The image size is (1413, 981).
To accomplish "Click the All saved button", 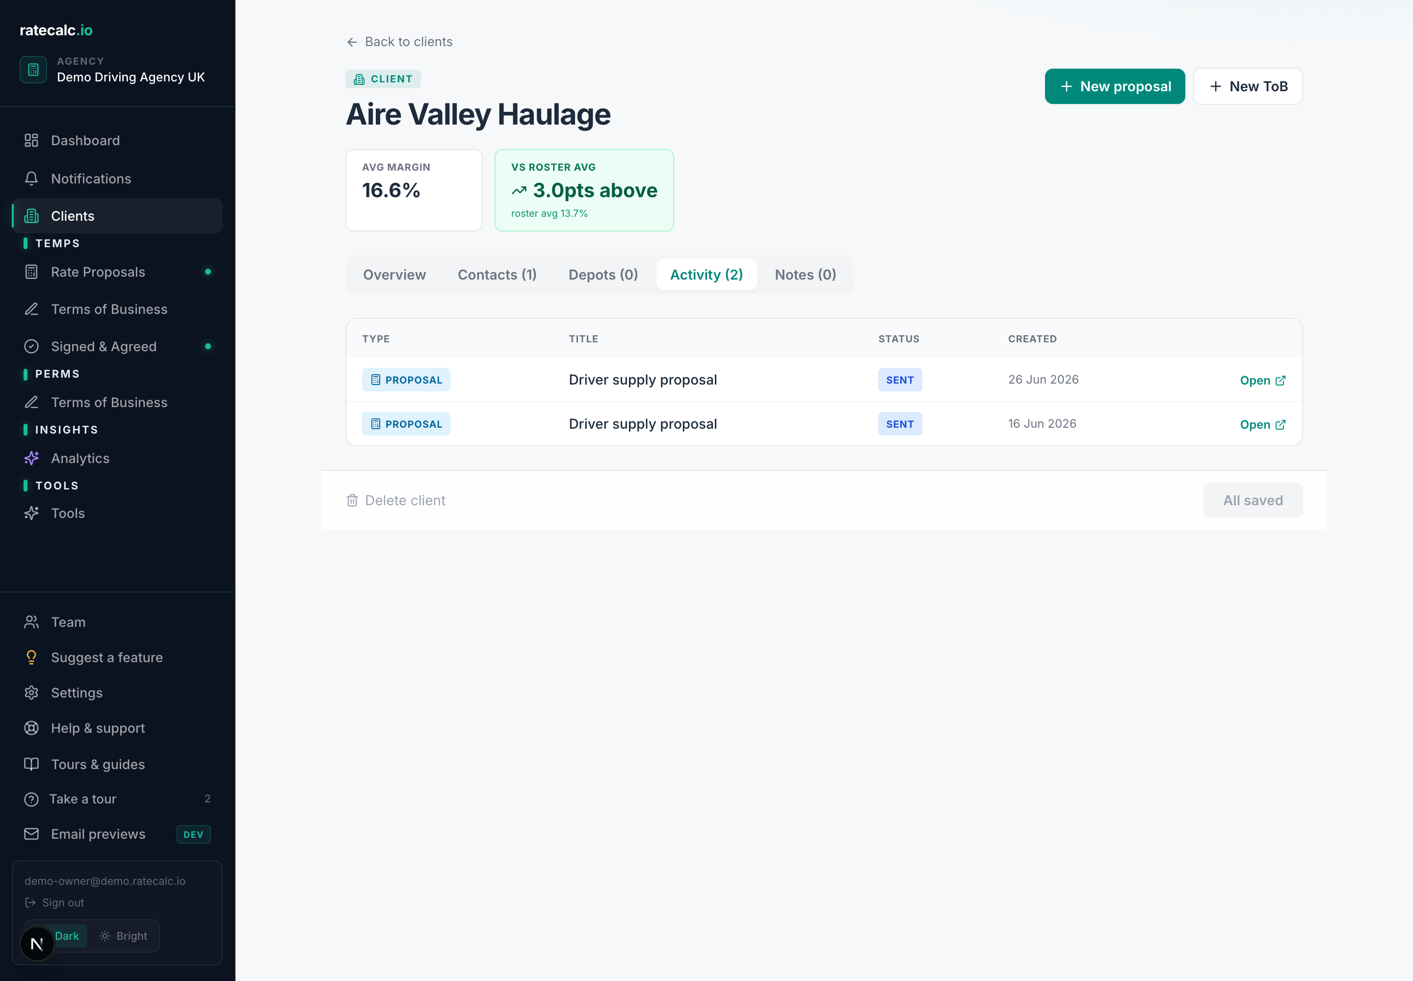I will click(x=1253, y=500).
